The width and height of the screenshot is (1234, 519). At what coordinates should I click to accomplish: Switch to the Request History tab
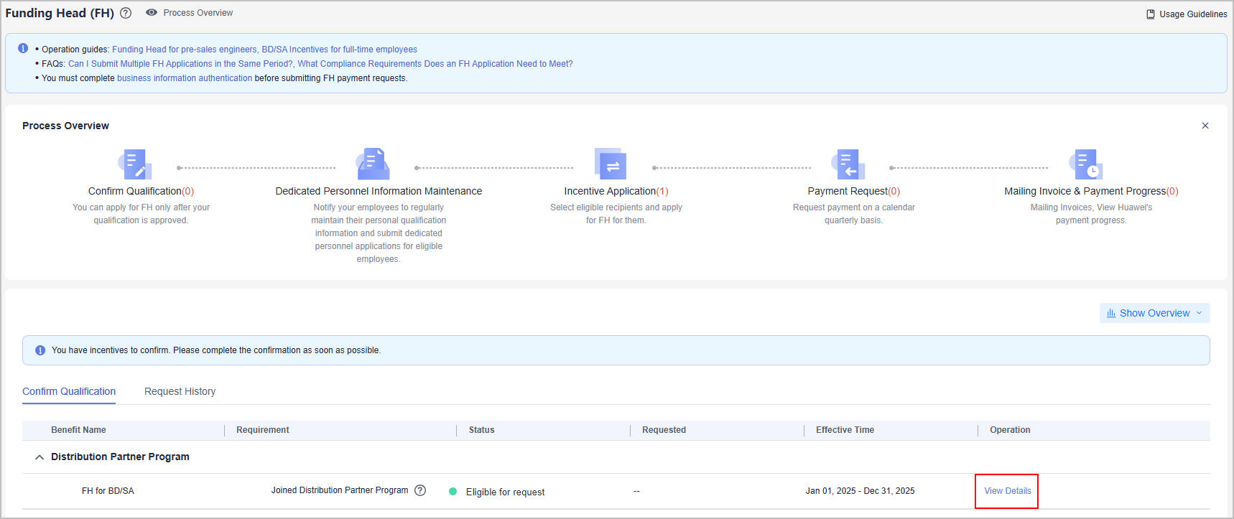180,391
